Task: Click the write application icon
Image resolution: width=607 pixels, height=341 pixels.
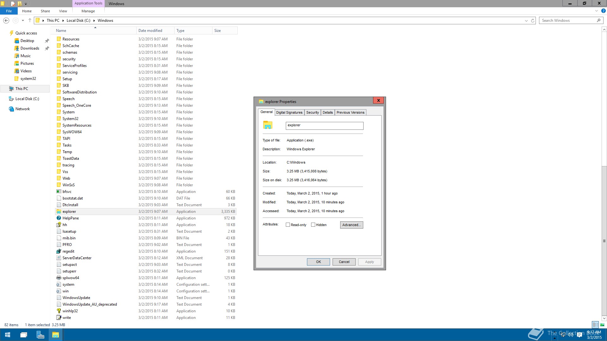Action: click(58, 318)
